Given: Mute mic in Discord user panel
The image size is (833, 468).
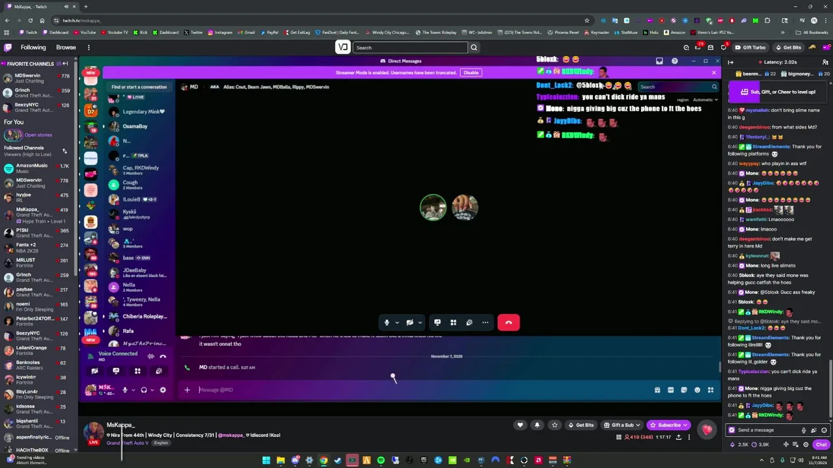Looking at the screenshot, I should click(x=124, y=390).
